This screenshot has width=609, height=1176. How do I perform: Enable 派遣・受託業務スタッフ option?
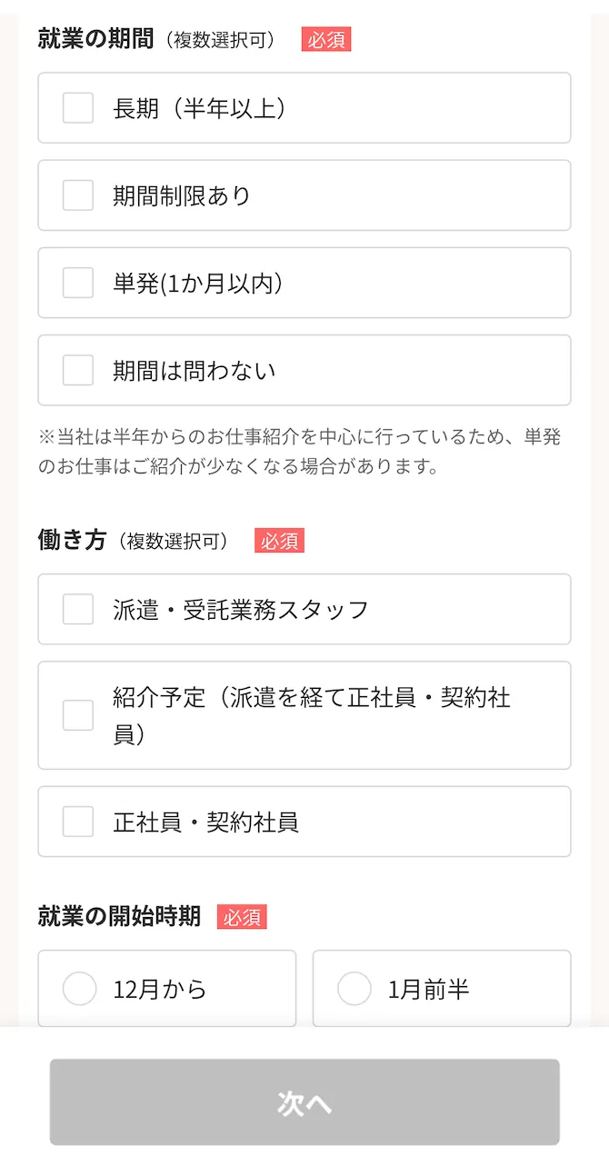pos(77,609)
